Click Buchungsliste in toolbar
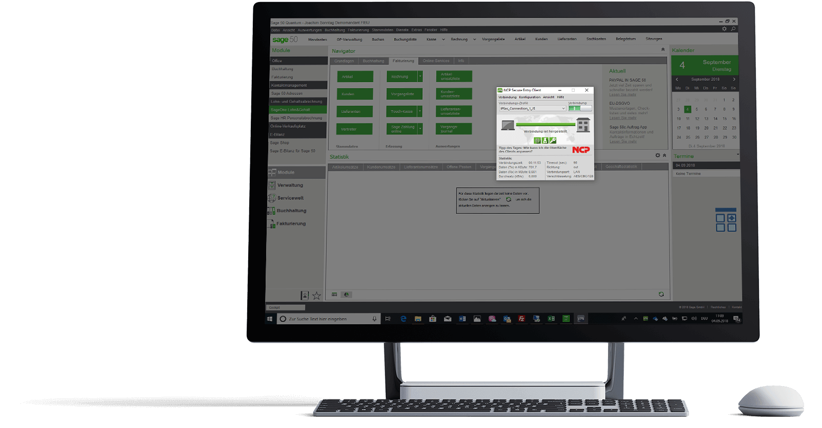The height and width of the screenshot is (428, 822). coord(405,39)
